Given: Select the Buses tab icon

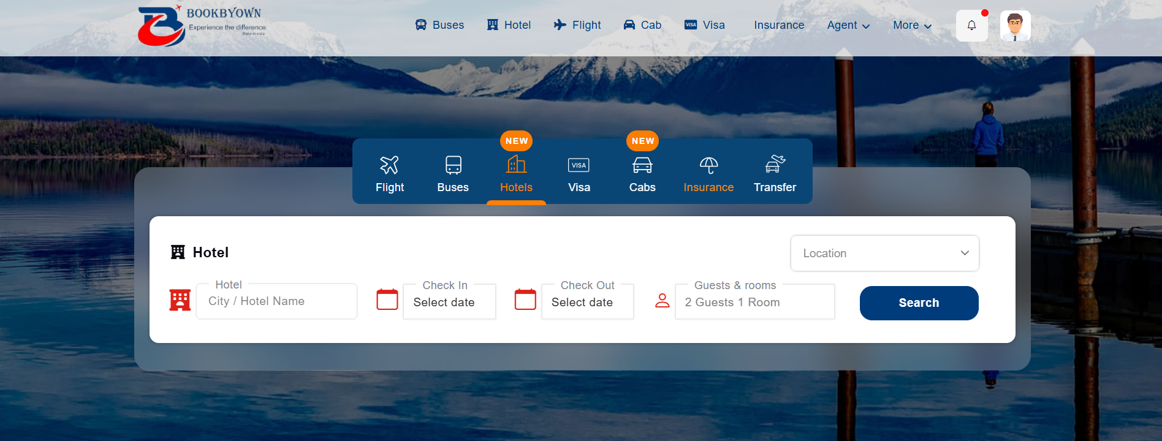Looking at the screenshot, I should tap(453, 165).
